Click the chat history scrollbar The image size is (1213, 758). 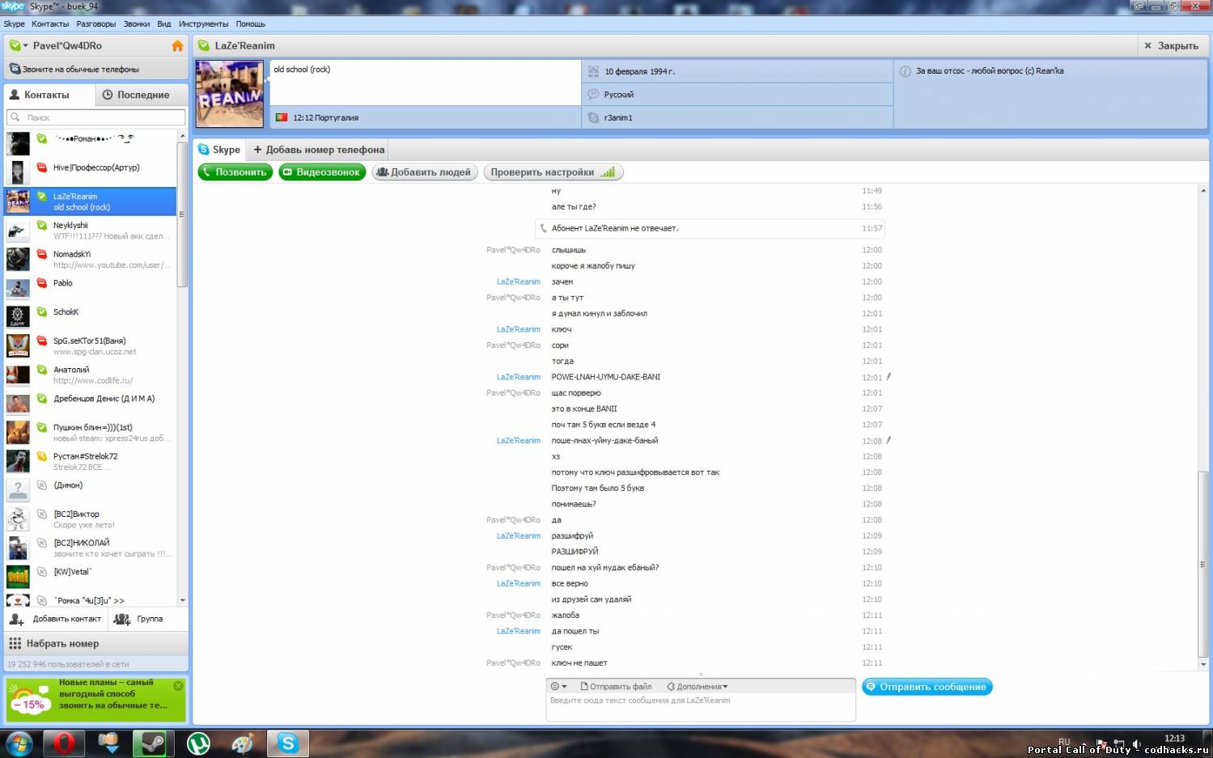point(1203,565)
